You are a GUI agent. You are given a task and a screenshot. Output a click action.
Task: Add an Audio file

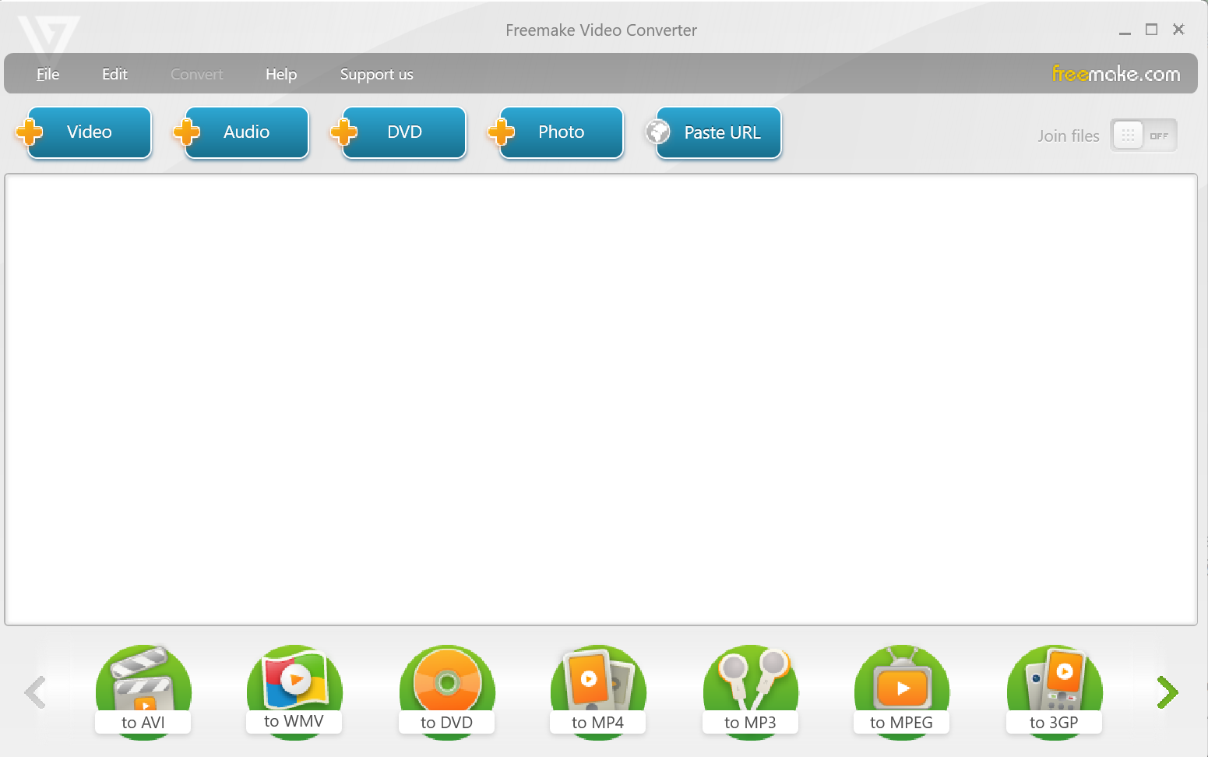click(246, 132)
